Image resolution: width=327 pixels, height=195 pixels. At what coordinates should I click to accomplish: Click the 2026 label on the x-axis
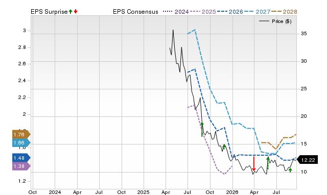tap(232, 192)
